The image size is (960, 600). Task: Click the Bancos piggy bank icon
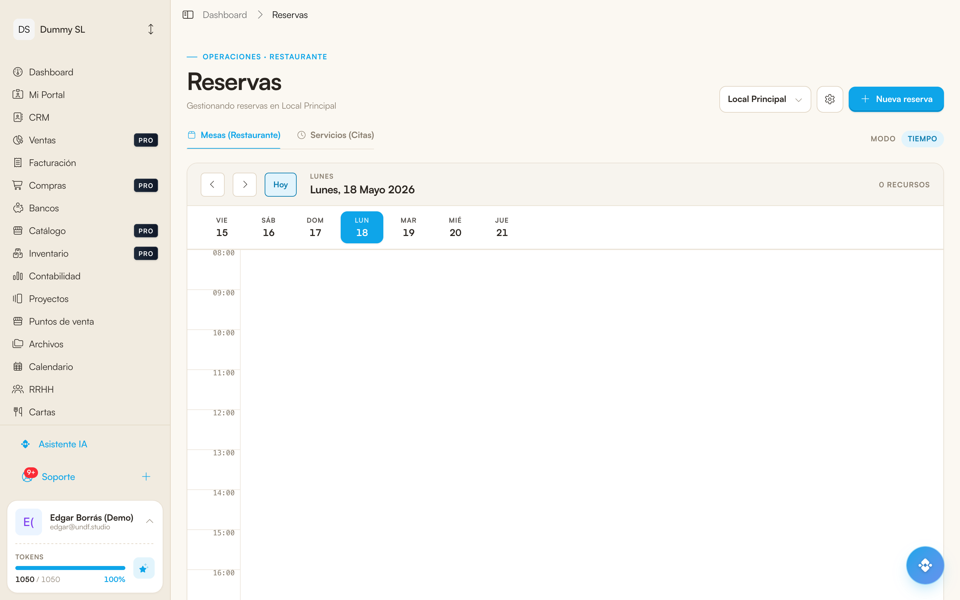point(18,208)
